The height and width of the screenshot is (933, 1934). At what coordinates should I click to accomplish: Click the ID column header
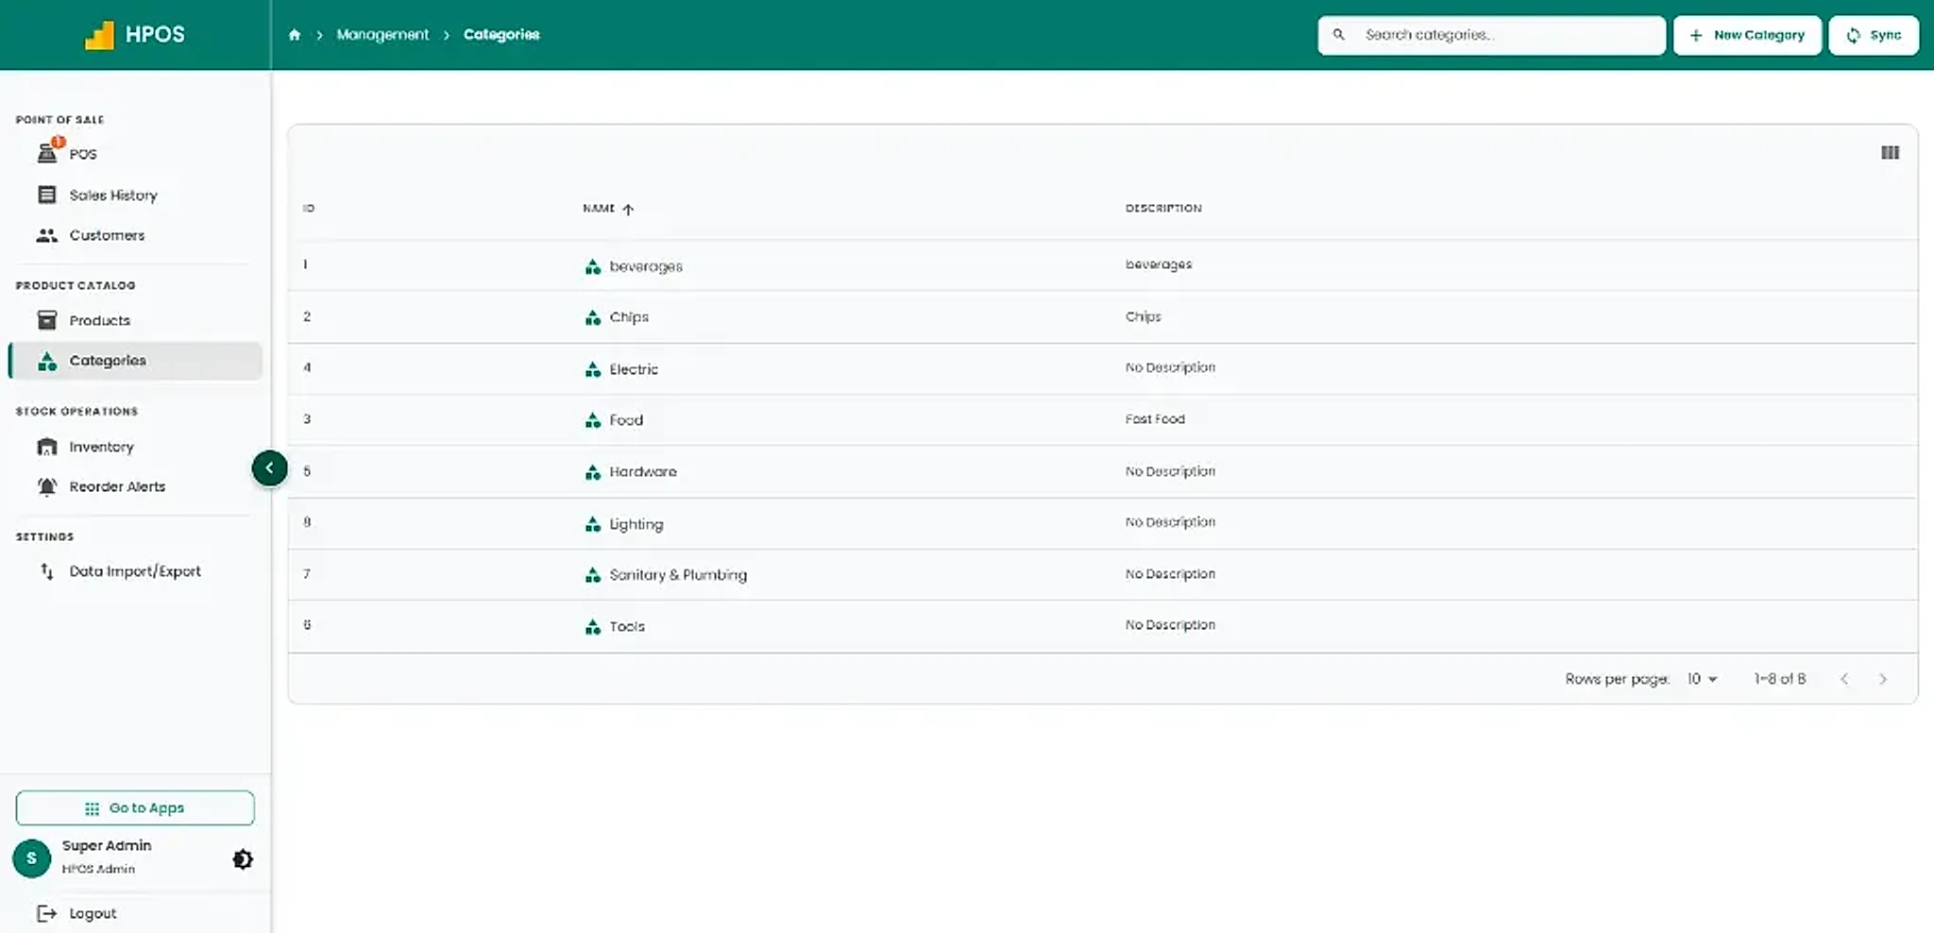[x=309, y=208]
